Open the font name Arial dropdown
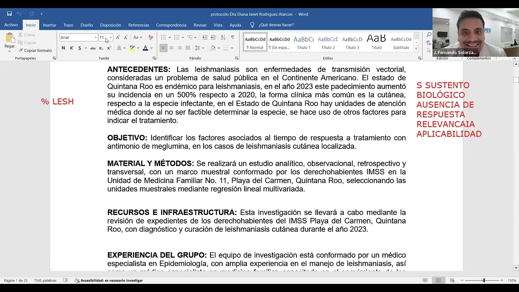This screenshot has width=519, height=292. coord(96,38)
